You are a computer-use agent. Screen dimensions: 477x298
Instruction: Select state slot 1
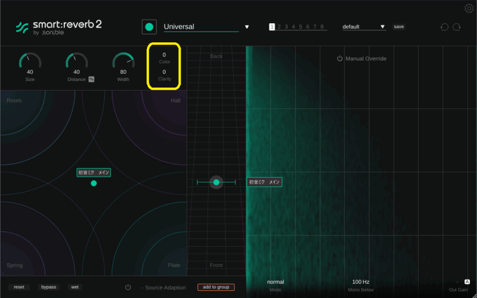click(x=272, y=27)
